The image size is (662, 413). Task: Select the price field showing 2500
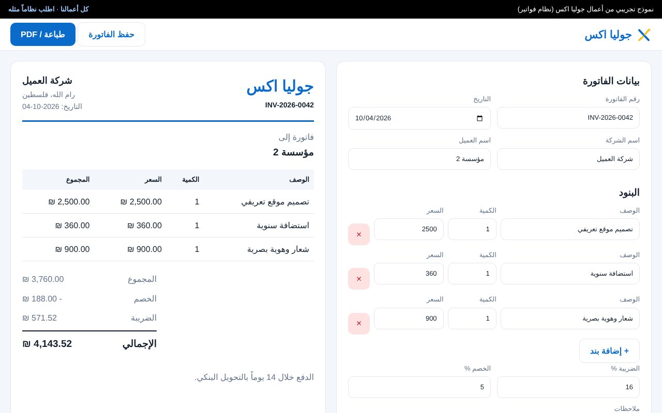409,229
